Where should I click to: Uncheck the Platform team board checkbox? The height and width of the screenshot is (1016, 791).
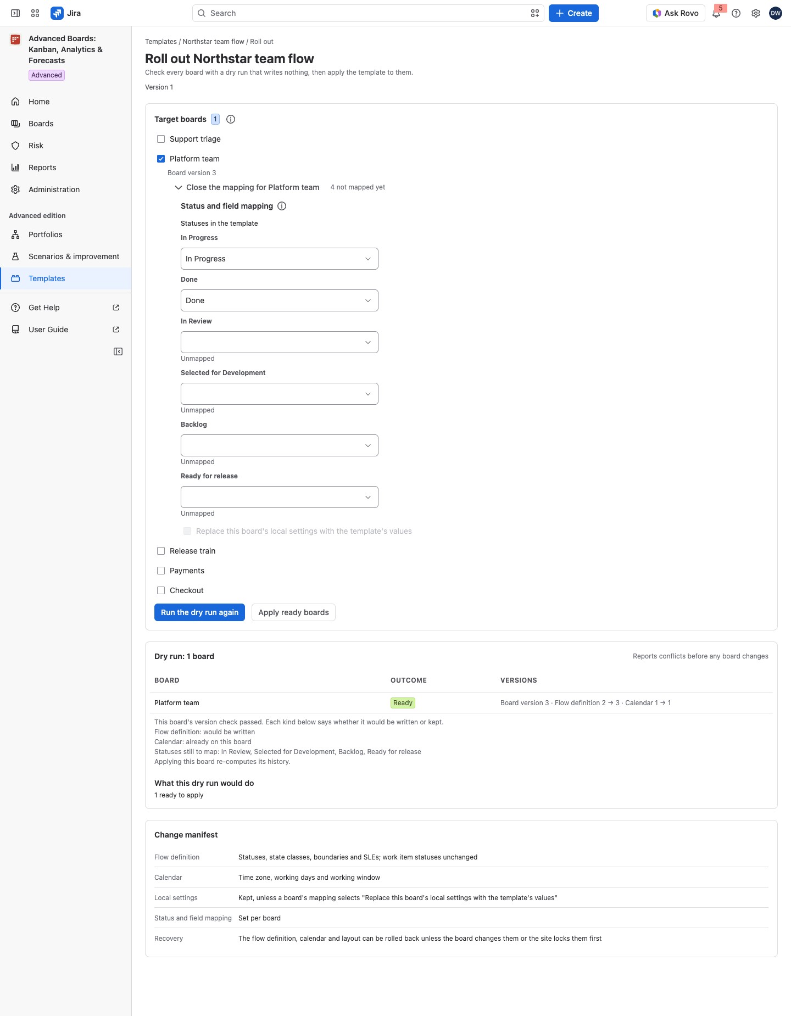coord(161,159)
